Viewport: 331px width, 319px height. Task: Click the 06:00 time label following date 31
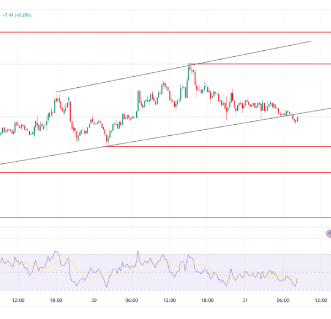click(283, 300)
